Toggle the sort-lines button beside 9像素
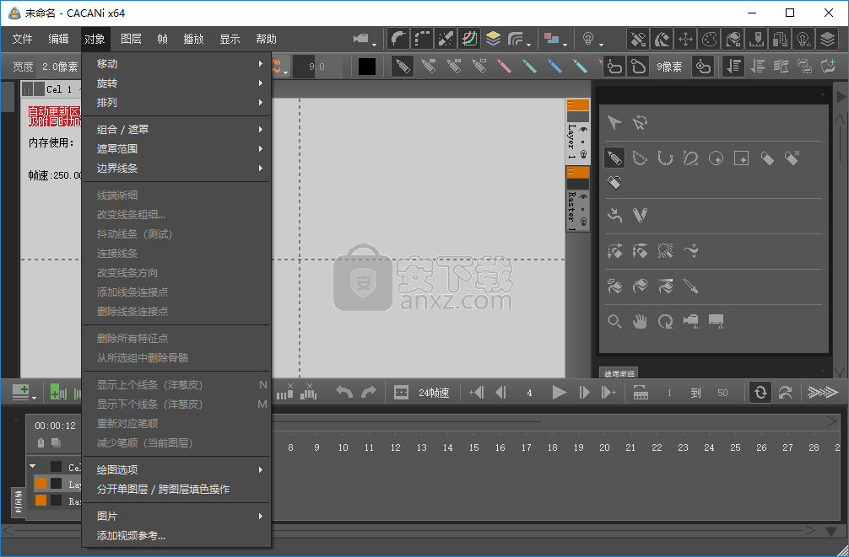 [x=733, y=67]
